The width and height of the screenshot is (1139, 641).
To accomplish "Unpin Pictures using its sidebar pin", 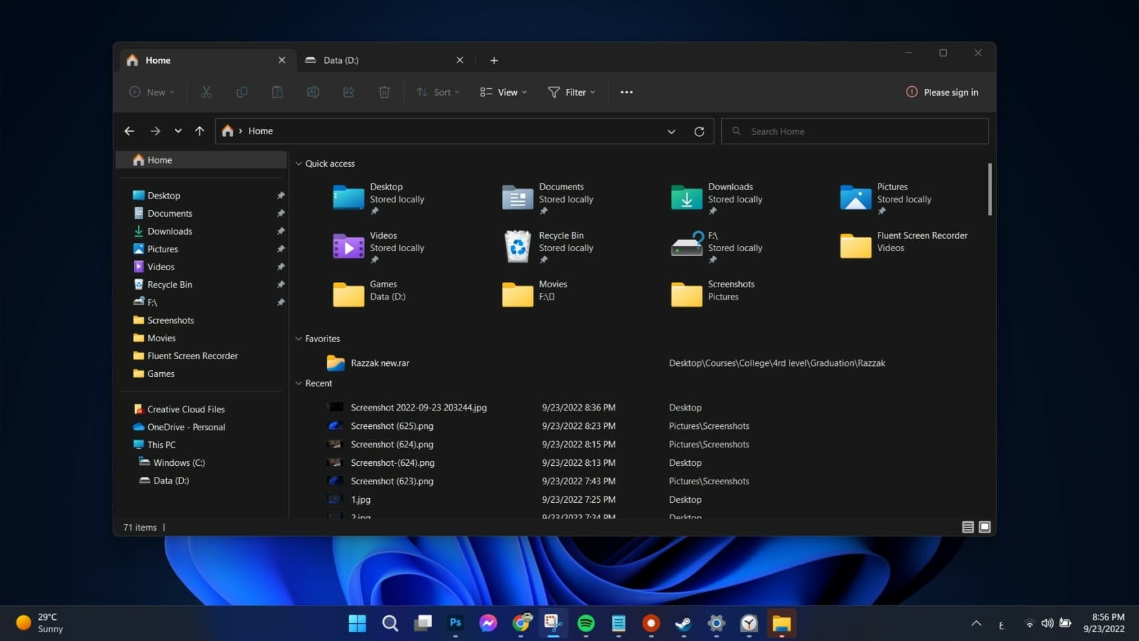I will pyautogui.click(x=280, y=249).
